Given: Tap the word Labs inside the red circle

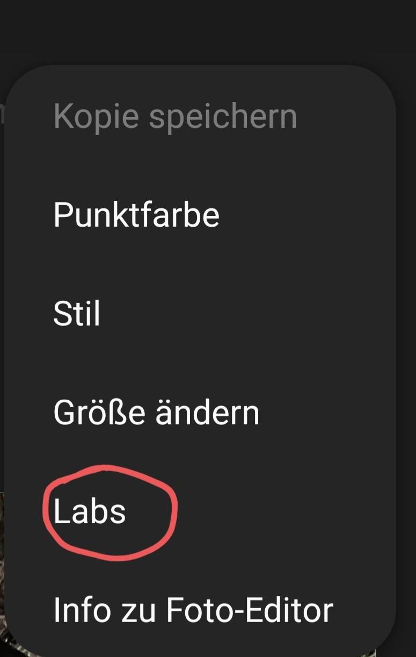Looking at the screenshot, I should click(x=90, y=511).
